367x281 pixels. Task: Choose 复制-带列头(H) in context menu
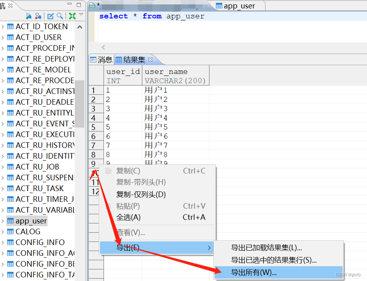tap(157, 182)
